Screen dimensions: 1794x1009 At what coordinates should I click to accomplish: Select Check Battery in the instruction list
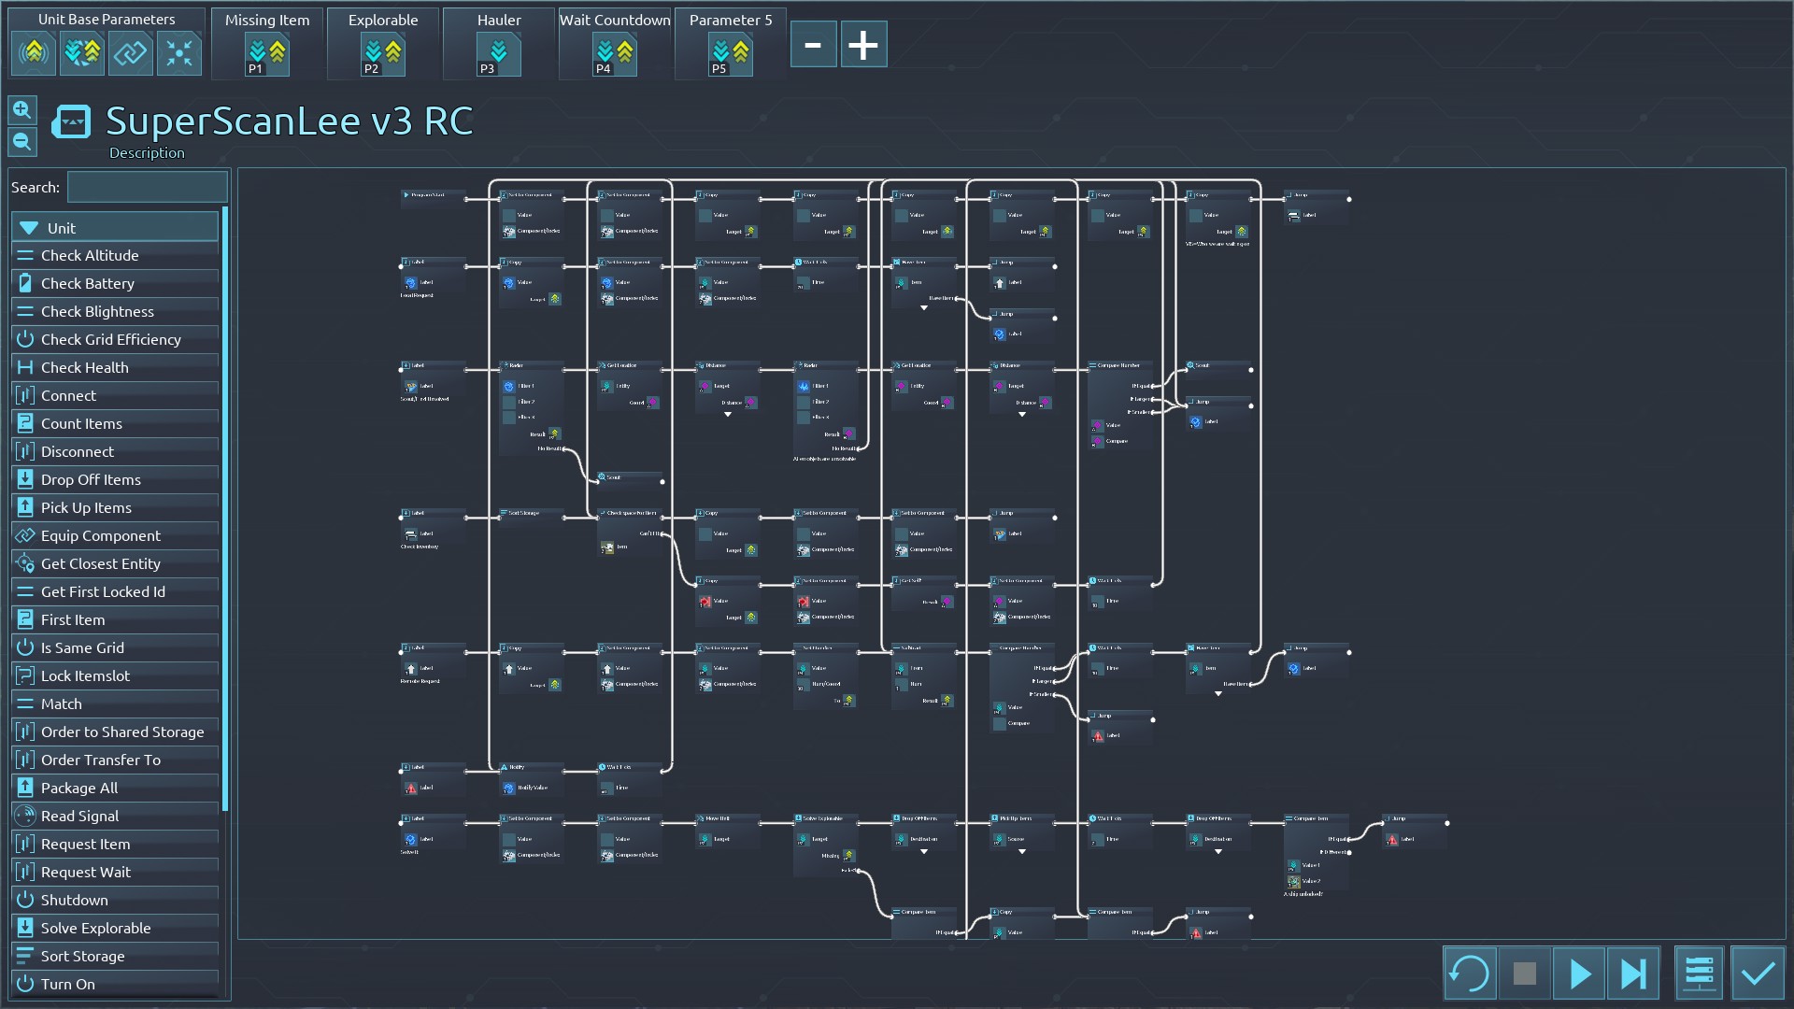point(114,283)
